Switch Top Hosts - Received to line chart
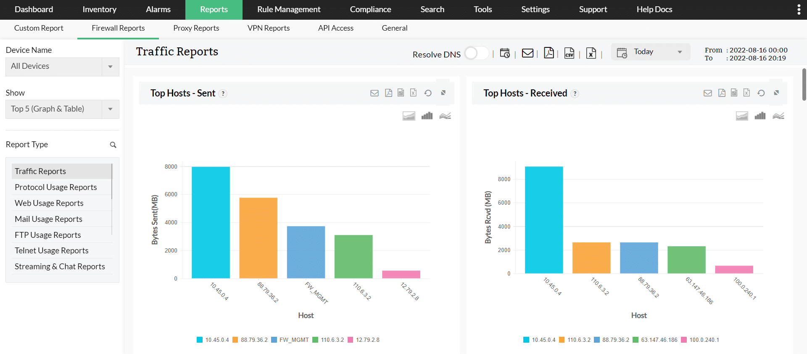 [x=778, y=116]
